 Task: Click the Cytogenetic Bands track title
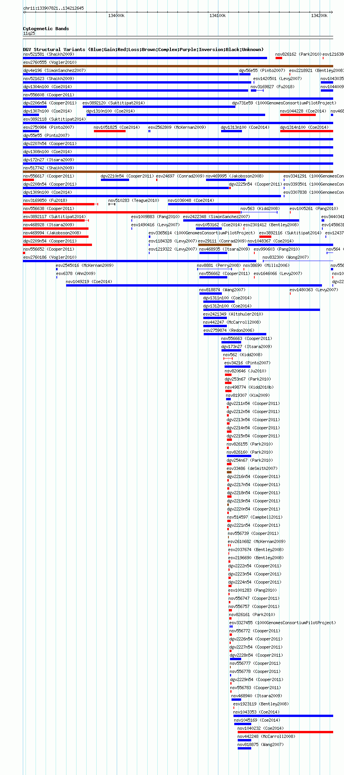(x=46, y=29)
